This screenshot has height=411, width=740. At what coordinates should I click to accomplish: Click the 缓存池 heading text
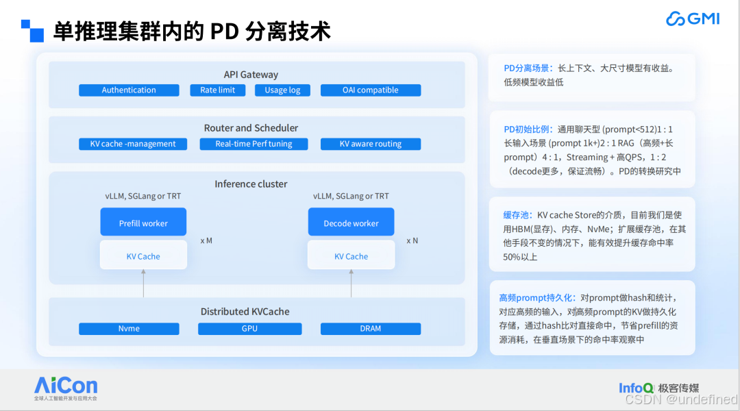click(517, 215)
